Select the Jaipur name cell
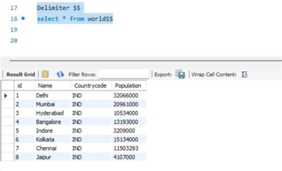Viewport: 282px width, 171px height. [x=42, y=157]
